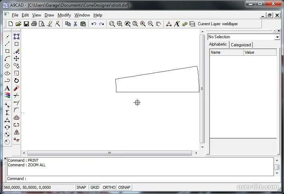The image size is (284, 194).
Task: Open the Window menu
Action: point(82,15)
